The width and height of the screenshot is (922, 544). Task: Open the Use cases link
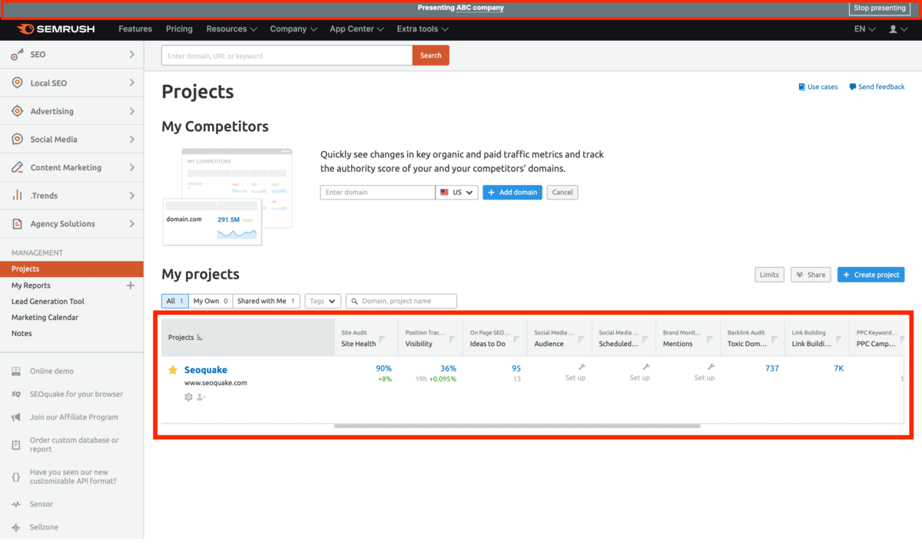(818, 87)
